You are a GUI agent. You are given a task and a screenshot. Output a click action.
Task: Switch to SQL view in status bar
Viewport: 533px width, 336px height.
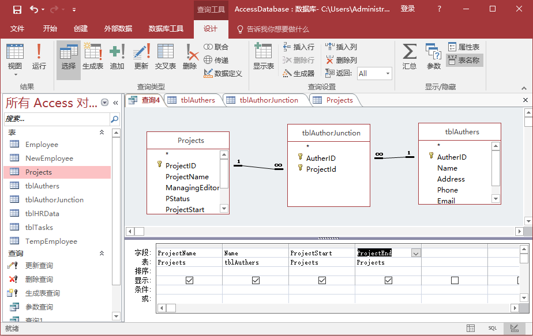493,328
